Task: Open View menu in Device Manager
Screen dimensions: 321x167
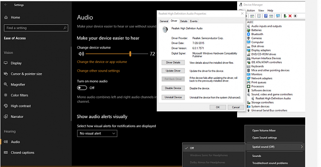Action: click(x=261, y=10)
